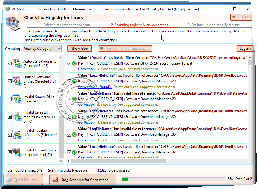The height and width of the screenshot is (189, 257).
Task: Select the Invalid TypeLib references category icon
Action: coord(17,134)
